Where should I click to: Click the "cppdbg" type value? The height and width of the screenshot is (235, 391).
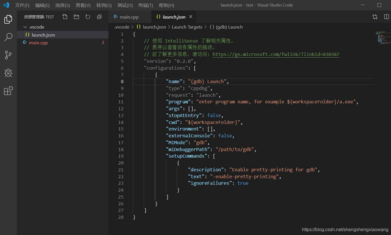199,88
